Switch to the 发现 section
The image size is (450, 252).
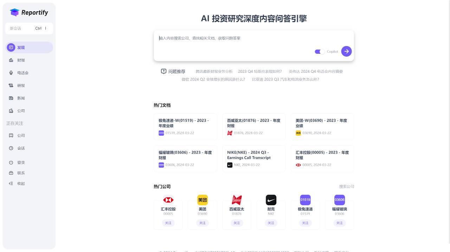point(20,47)
